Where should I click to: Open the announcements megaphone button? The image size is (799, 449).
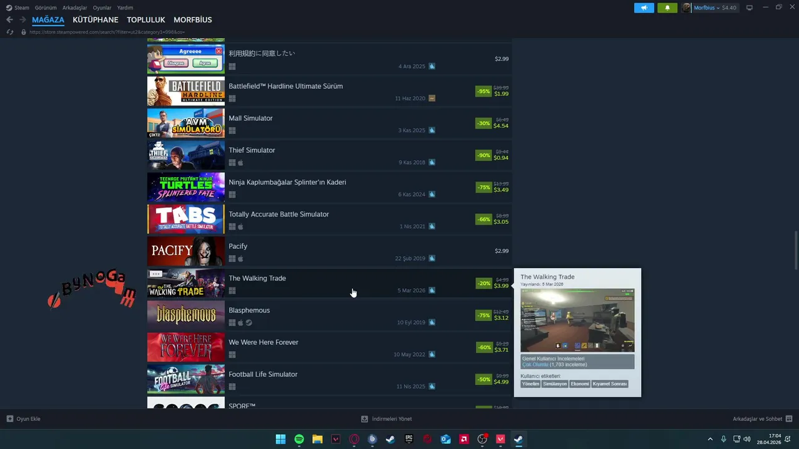[644, 7]
